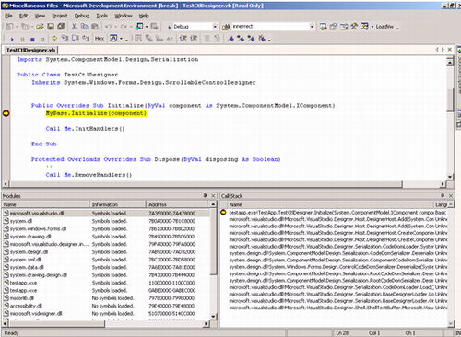Click the code editor vertical scrollbar thumb
461x337 pixels.
click(x=450, y=99)
